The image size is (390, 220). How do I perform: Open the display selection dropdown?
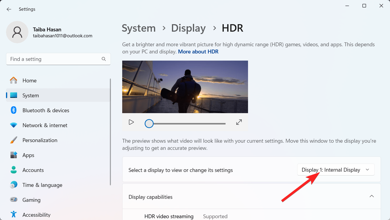tap(336, 170)
